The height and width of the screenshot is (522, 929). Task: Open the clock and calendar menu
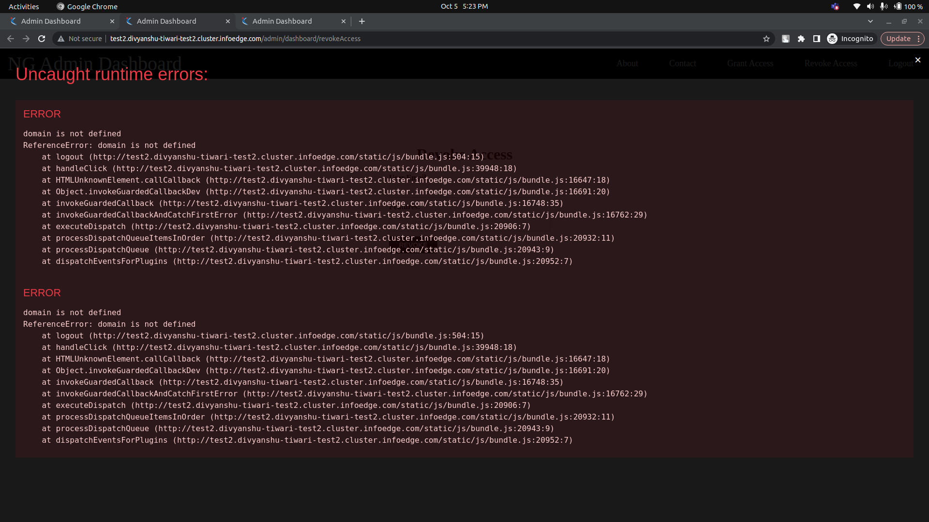pos(464,6)
